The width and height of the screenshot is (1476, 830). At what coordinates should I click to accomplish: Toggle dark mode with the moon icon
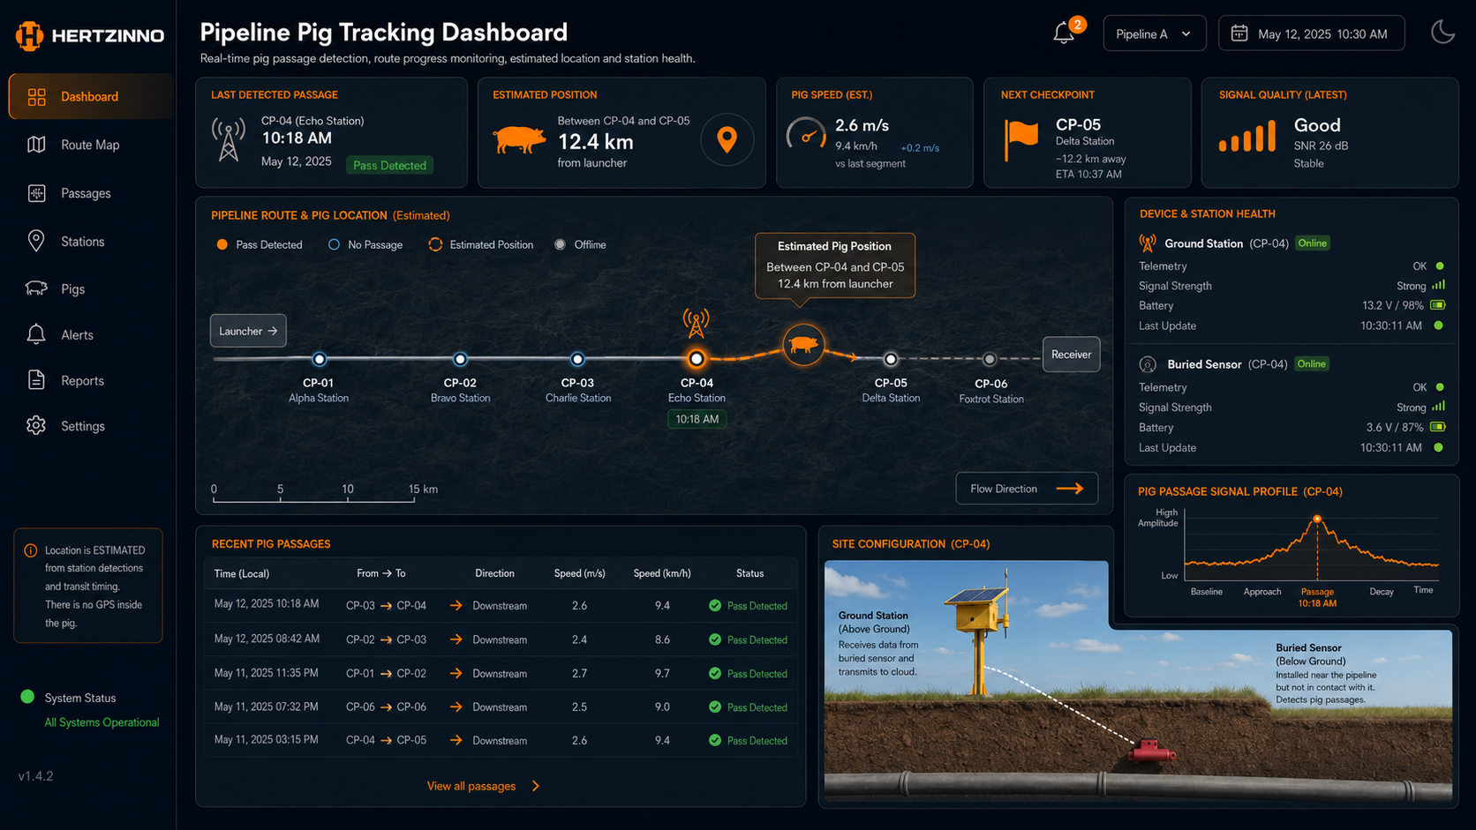coord(1442,33)
